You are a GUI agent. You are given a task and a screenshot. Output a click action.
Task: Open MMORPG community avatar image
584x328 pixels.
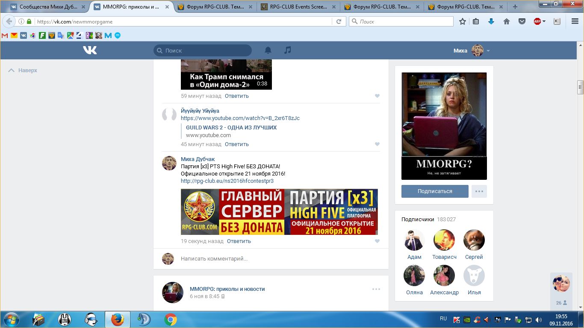tap(444, 126)
